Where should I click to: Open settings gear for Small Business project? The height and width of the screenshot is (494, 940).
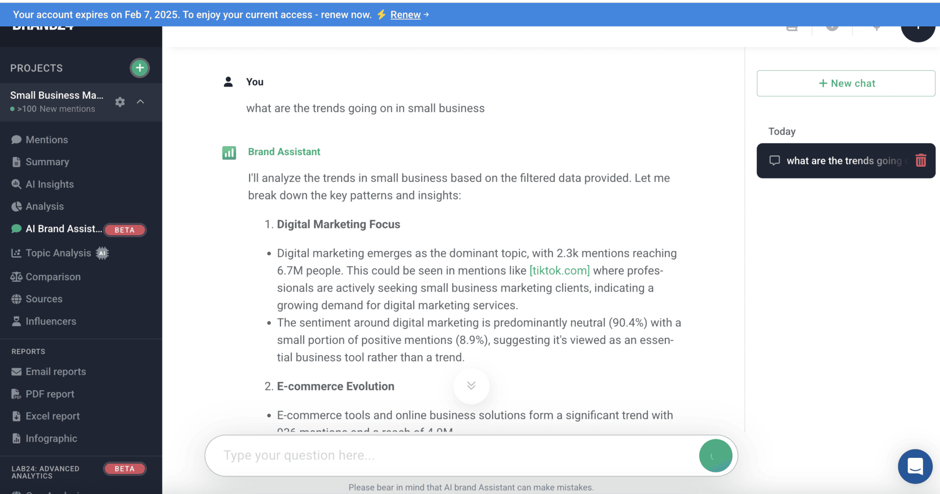119,102
